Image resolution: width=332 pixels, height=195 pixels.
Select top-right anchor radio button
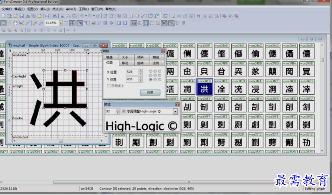coord(159,71)
